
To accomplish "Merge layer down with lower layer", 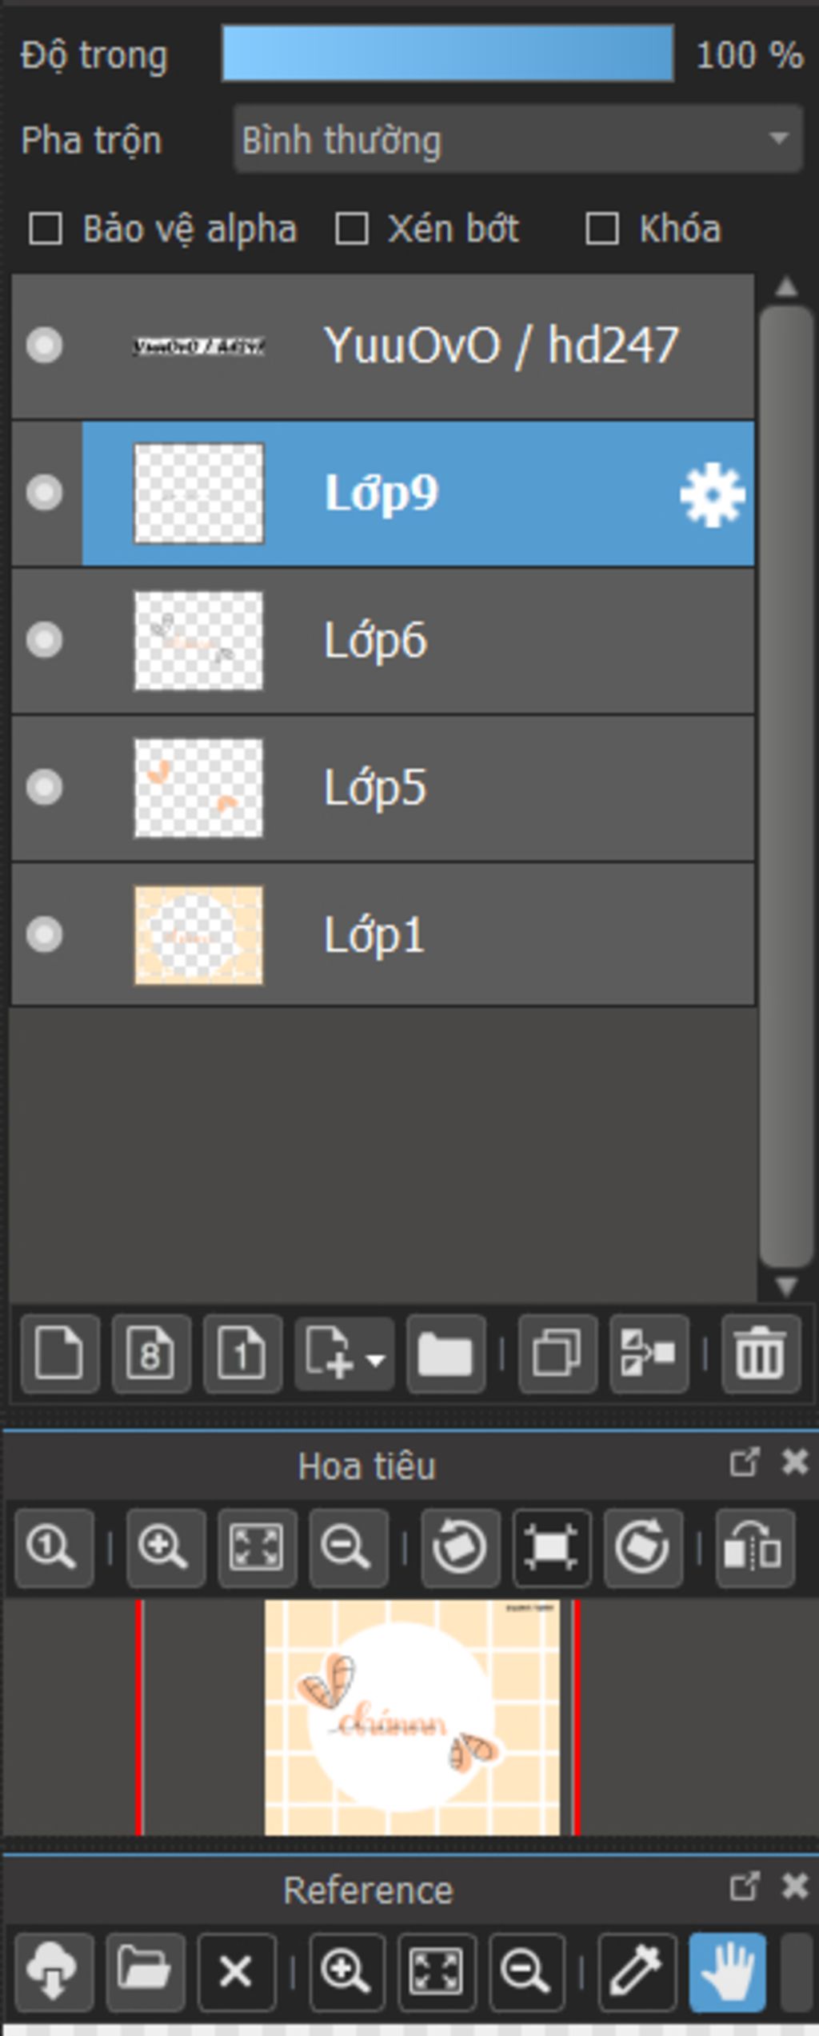I will (648, 1354).
